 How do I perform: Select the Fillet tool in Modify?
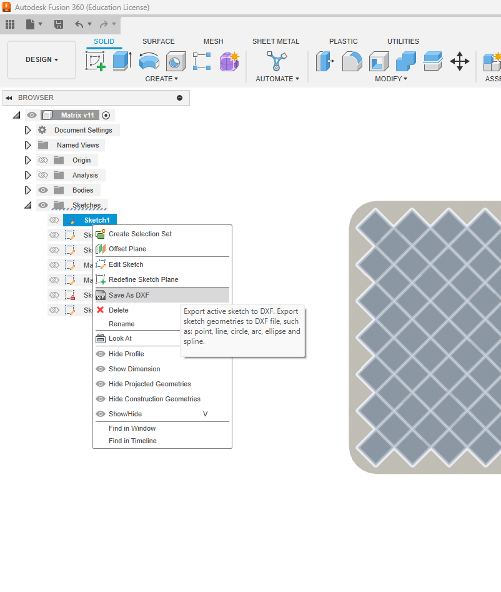click(352, 61)
